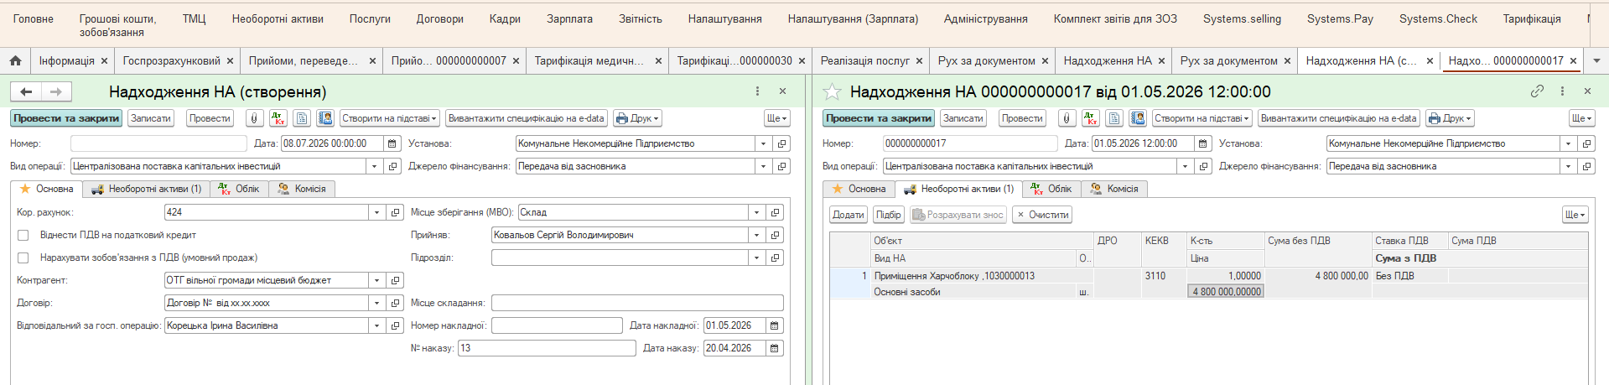Image resolution: width=1609 pixels, height=385 pixels.
Task: Click Місце складання input field
Action: 637,303
